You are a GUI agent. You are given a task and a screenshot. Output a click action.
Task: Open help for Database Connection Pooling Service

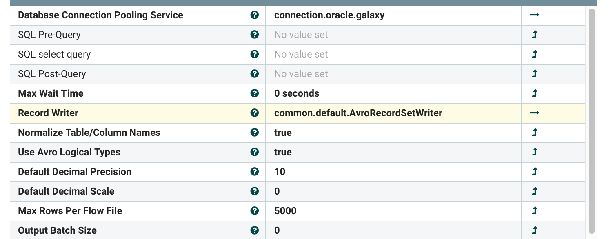[x=255, y=15]
